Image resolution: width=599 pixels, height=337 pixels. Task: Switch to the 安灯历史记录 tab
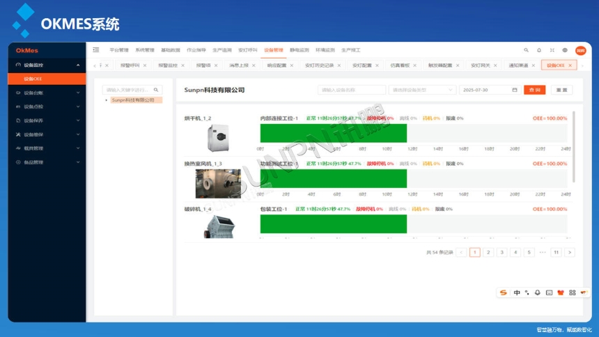point(320,65)
